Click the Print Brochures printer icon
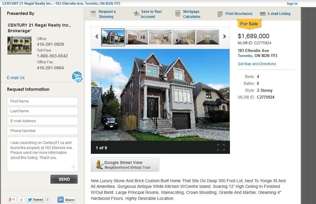 point(220,14)
